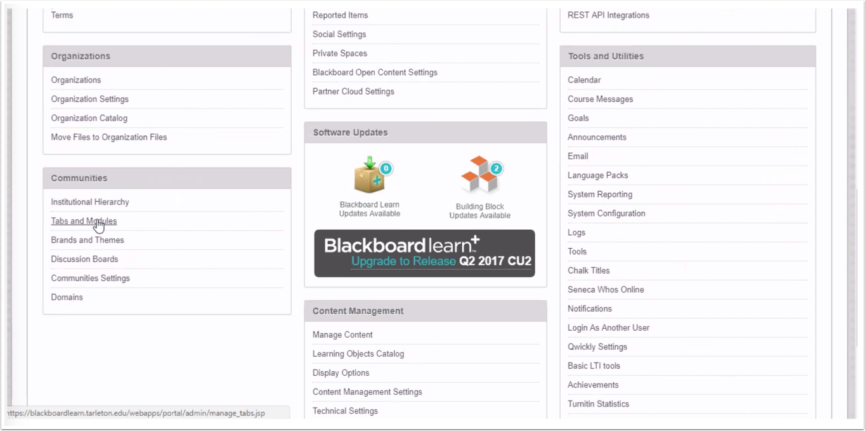
Task: Open Goals link
Action: point(578,118)
